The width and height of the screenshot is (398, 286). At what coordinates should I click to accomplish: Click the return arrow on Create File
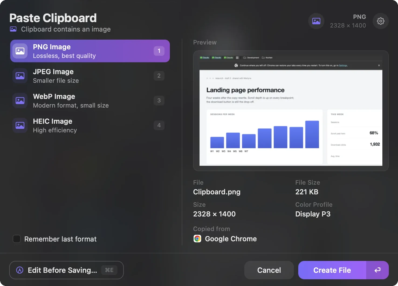tap(378, 270)
